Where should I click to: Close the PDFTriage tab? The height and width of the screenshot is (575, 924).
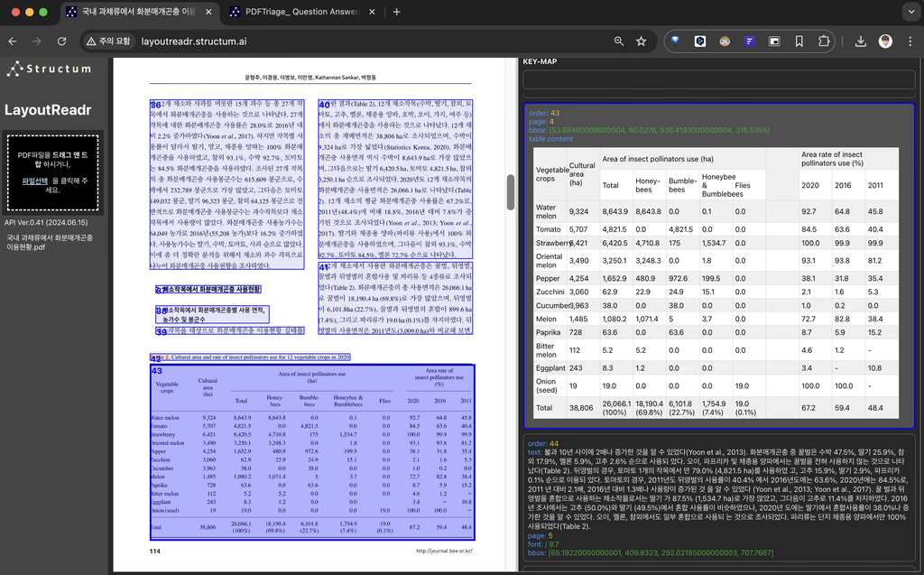[373, 12]
